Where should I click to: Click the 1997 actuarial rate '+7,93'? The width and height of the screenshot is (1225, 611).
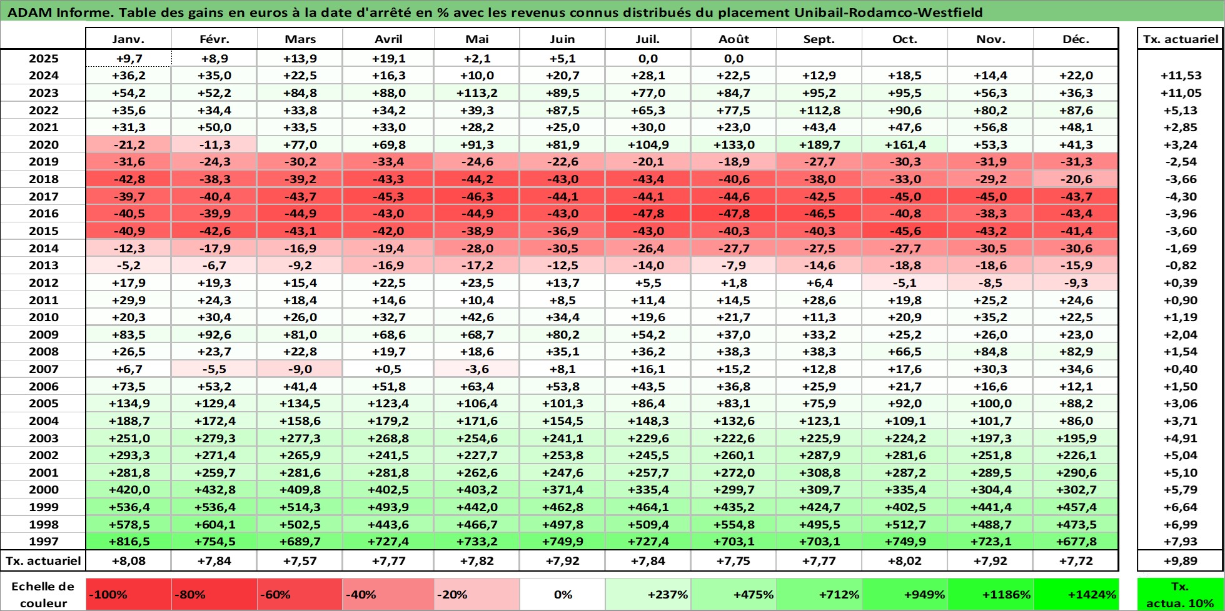1181,541
